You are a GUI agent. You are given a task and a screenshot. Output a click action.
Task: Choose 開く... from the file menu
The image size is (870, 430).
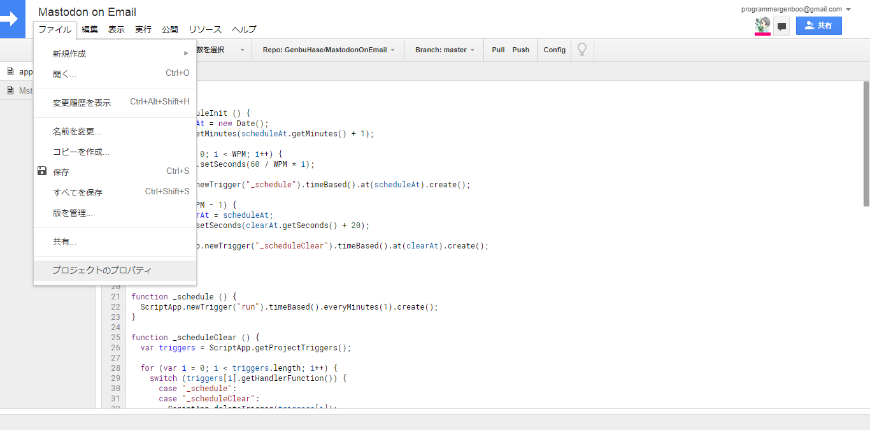click(x=115, y=74)
